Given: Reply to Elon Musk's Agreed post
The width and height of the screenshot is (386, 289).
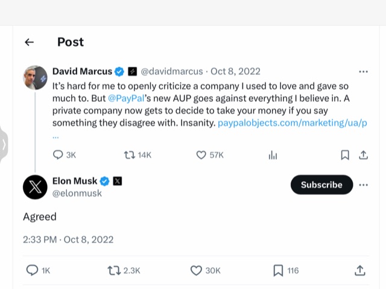Looking at the screenshot, I should coord(32,271).
